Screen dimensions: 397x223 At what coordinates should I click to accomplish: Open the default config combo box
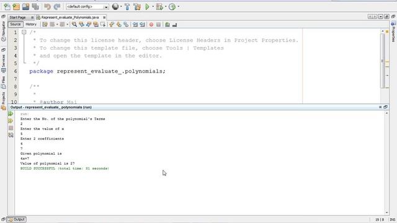coord(87,7)
